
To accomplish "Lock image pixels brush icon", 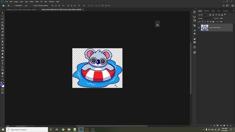I will 205,22.
